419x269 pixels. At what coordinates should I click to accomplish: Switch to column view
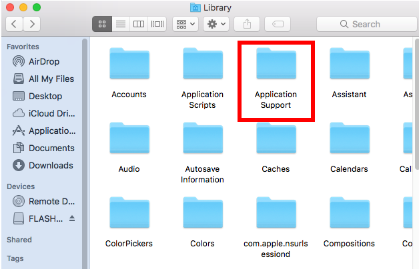139,24
